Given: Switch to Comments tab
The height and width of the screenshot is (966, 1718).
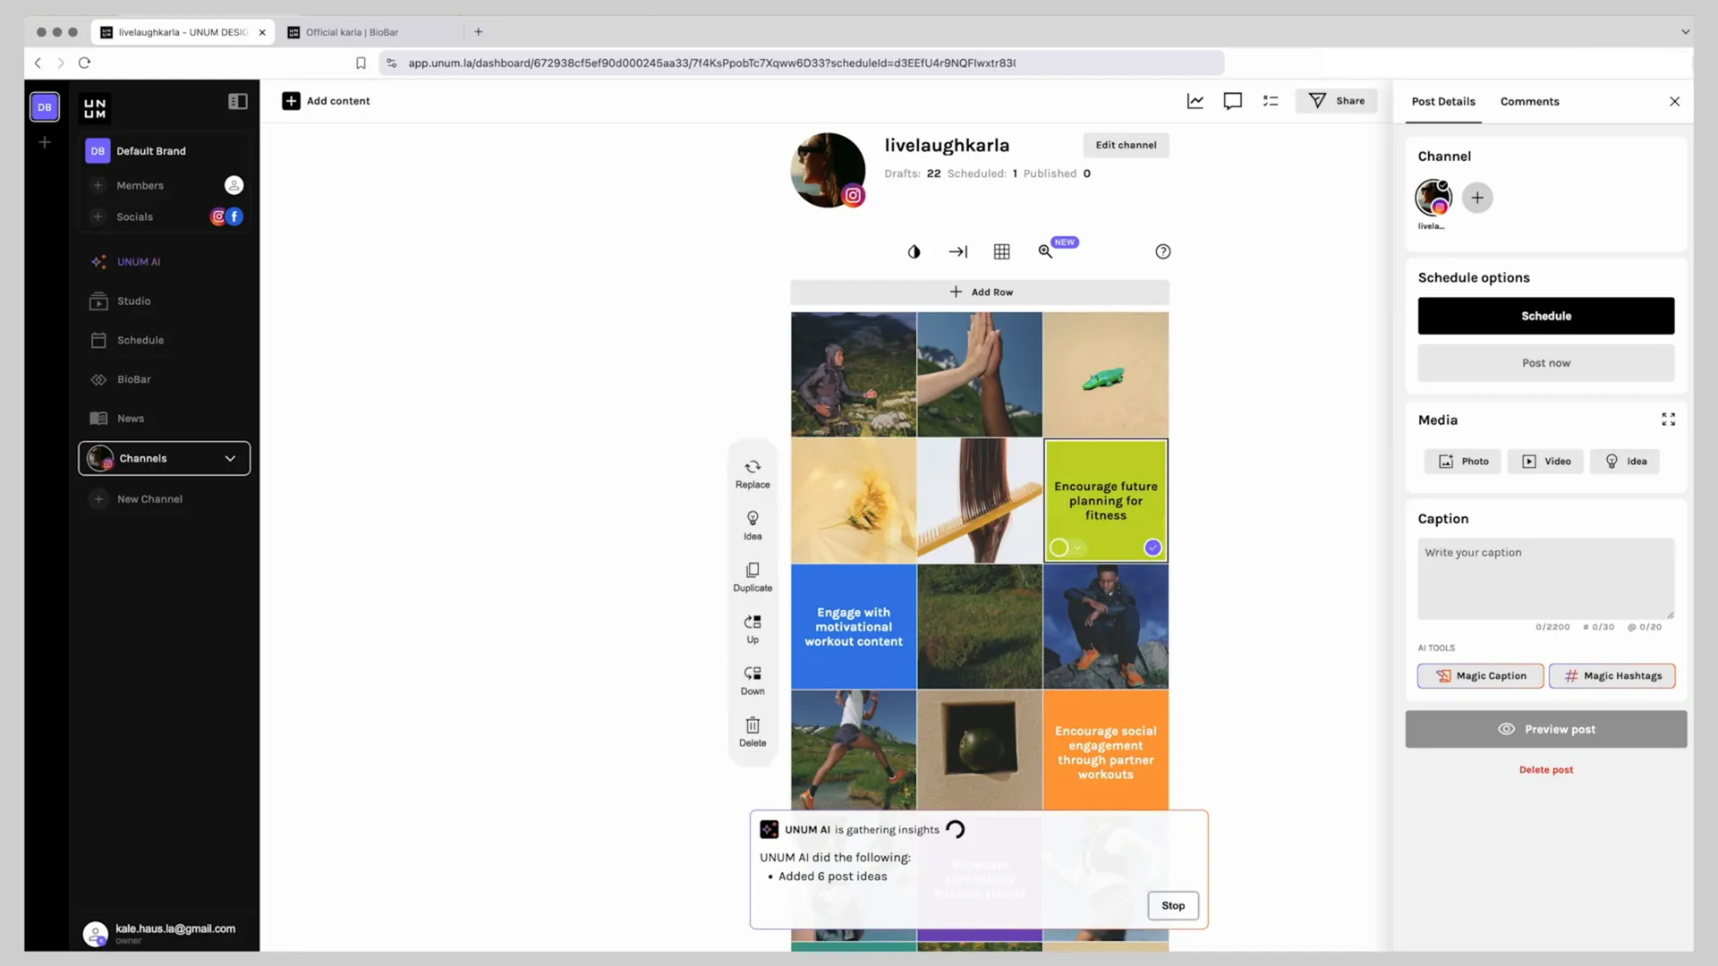Looking at the screenshot, I should [x=1529, y=101].
